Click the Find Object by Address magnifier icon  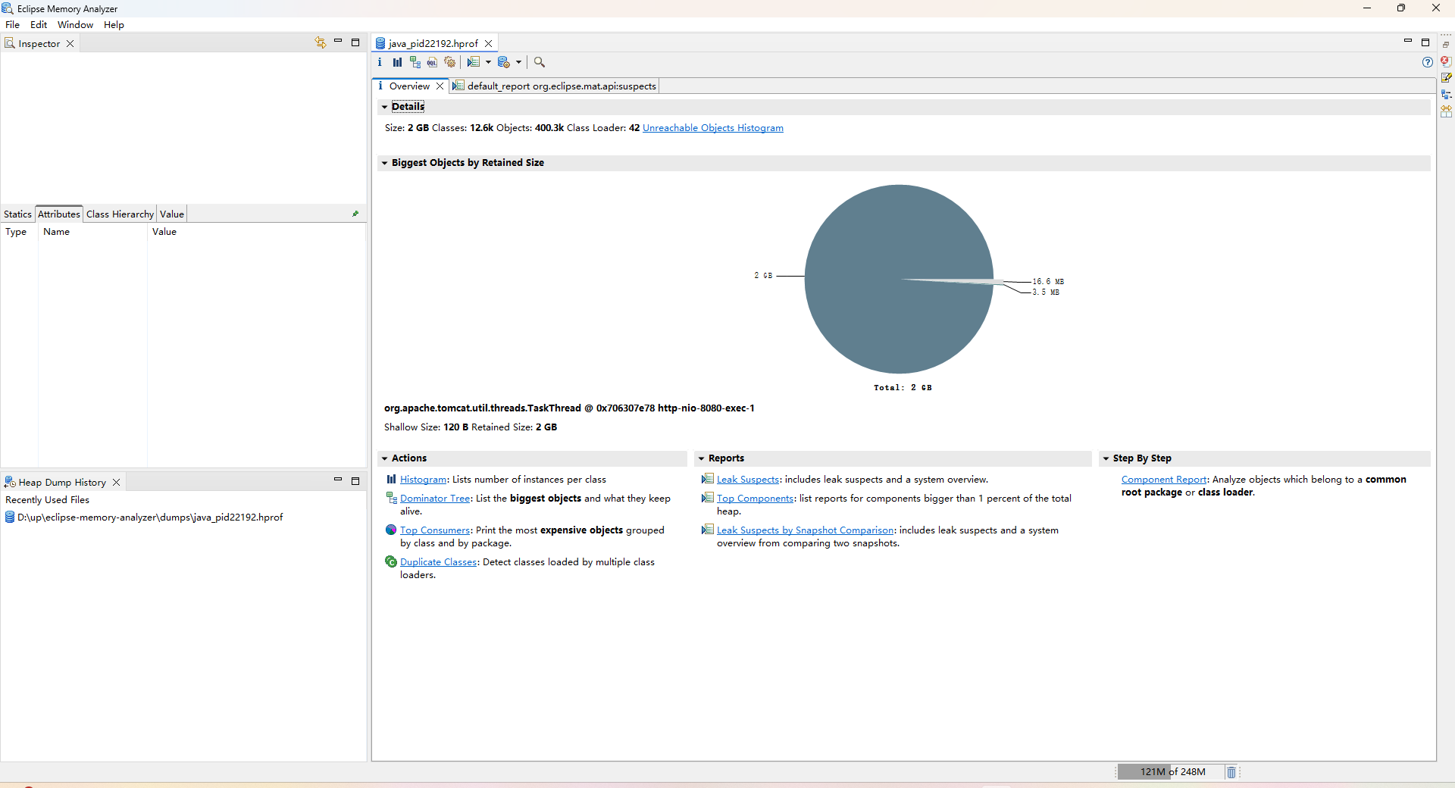[540, 62]
